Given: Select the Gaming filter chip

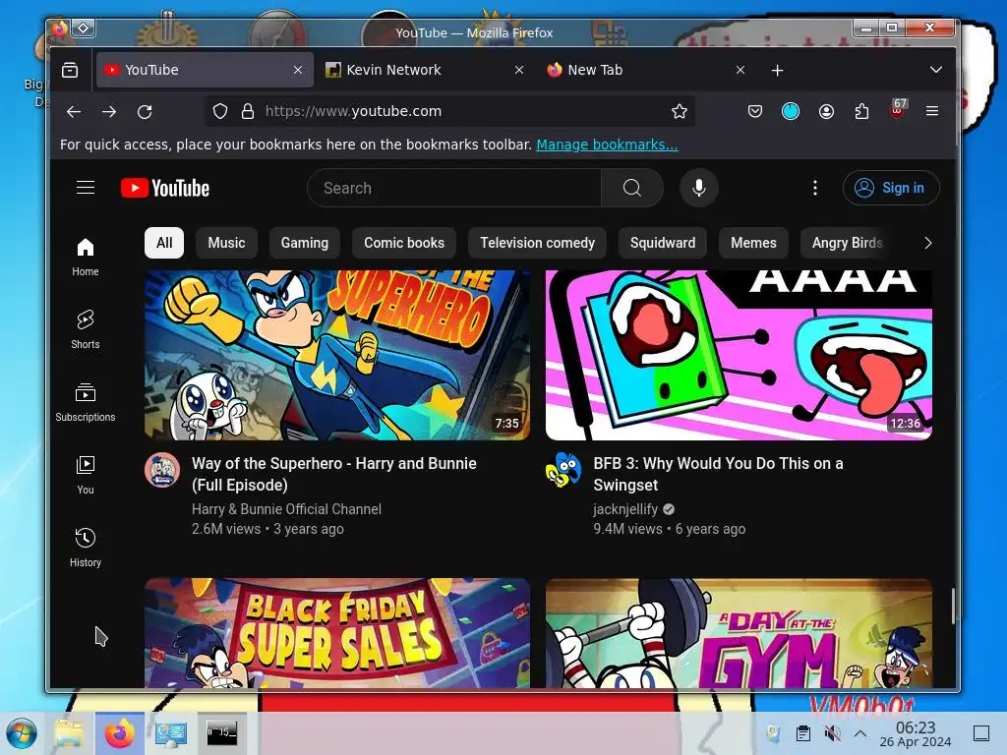Looking at the screenshot, I should tap(305, 243).
